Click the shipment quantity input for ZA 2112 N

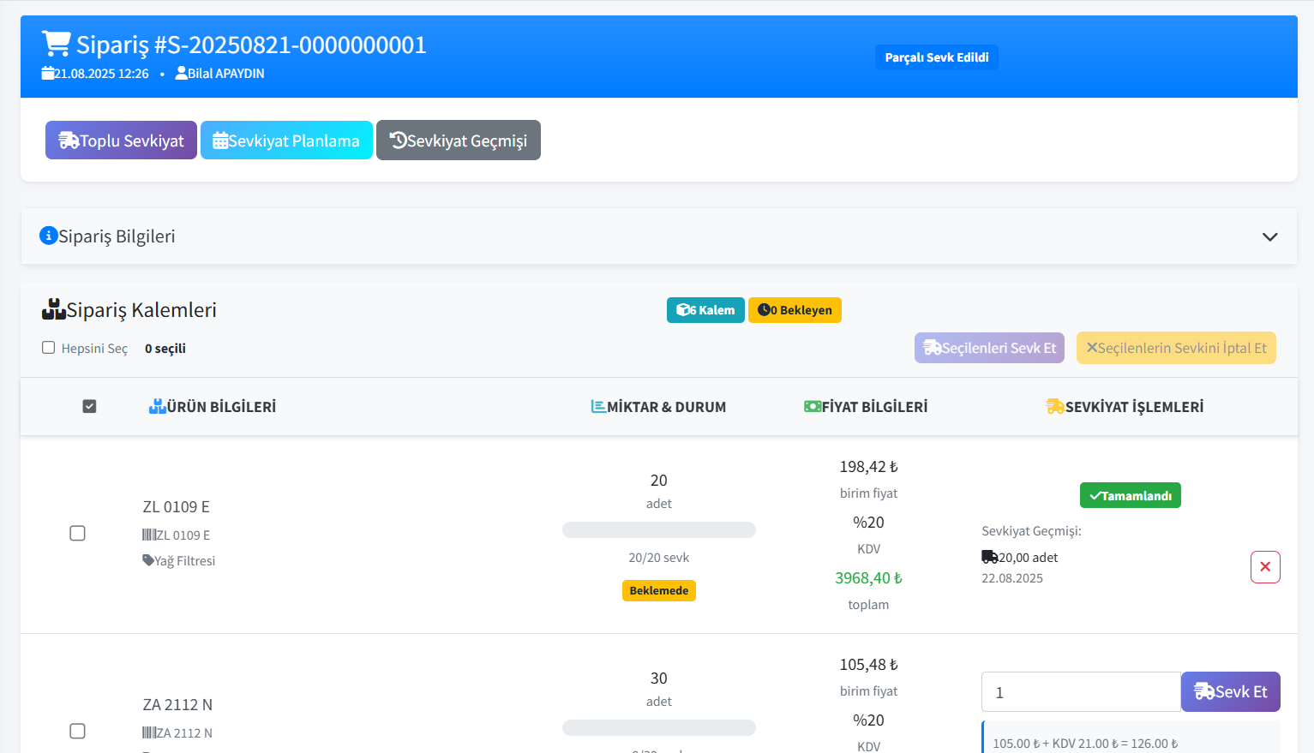1080,692
